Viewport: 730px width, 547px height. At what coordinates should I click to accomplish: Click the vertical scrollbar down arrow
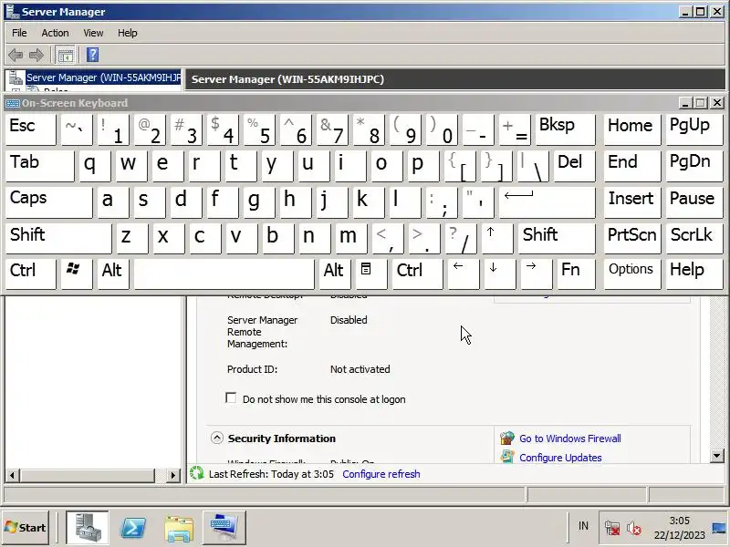[717, 456]
